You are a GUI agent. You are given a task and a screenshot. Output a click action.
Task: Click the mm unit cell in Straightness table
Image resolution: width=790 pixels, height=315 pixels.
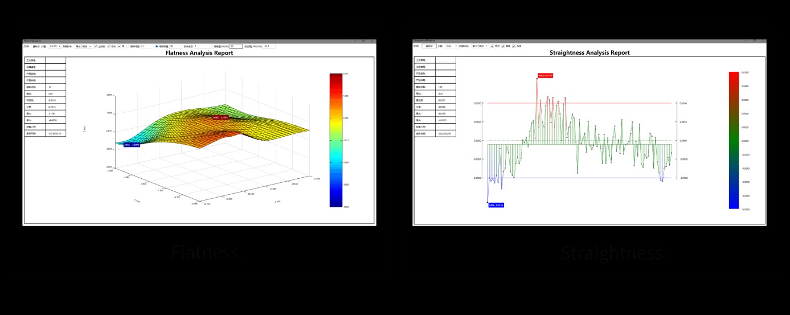(x=446, y=93)
